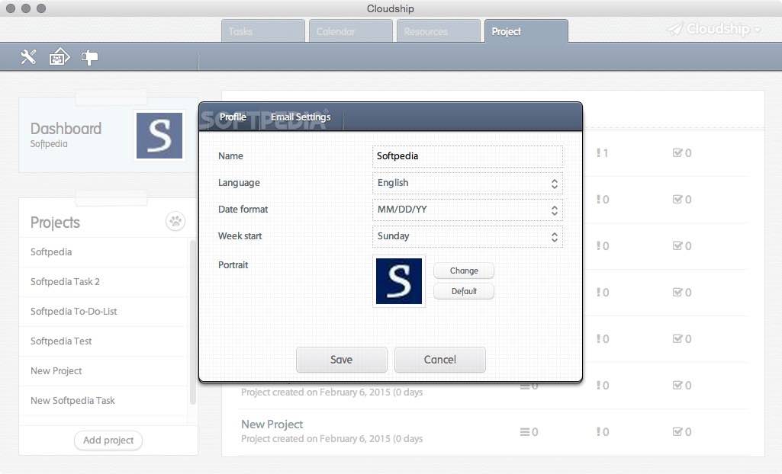This screenshot has height=474, width=782.
Task: Click the Default portrait button
Action: coord(464,291)
